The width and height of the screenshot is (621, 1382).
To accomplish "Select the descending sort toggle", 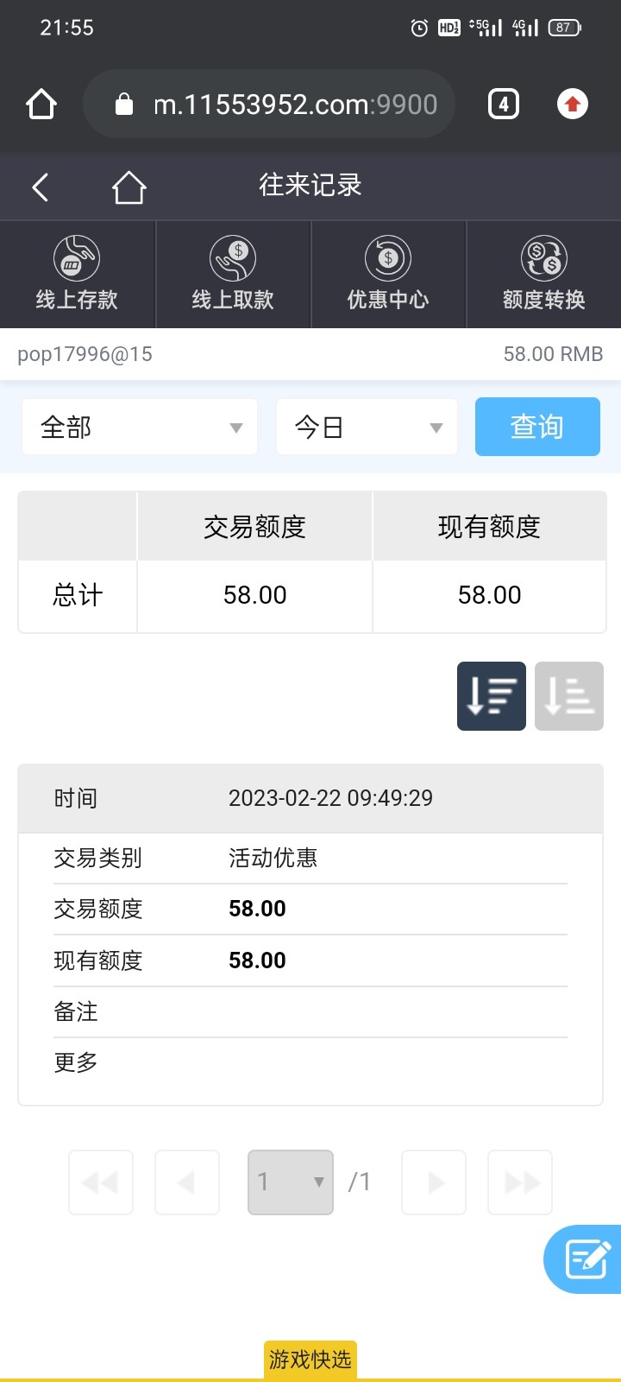I will click(492, 696).
